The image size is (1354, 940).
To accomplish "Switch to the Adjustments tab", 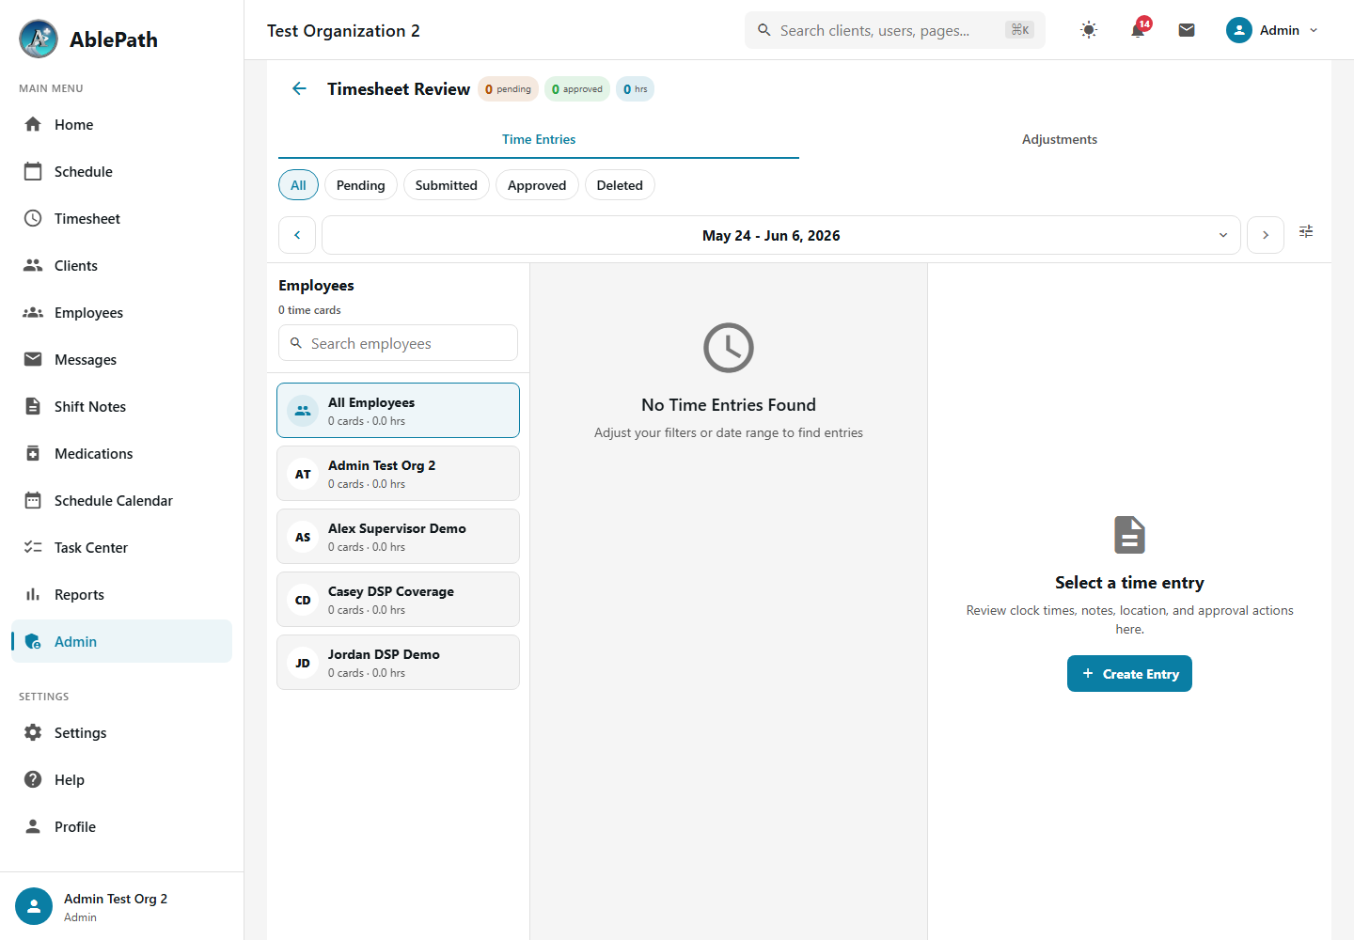I will coord(1060,139).
